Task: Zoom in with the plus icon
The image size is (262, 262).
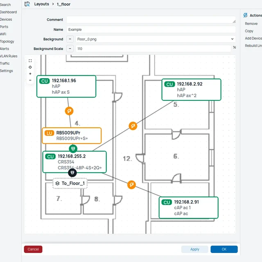Action: 30,74
